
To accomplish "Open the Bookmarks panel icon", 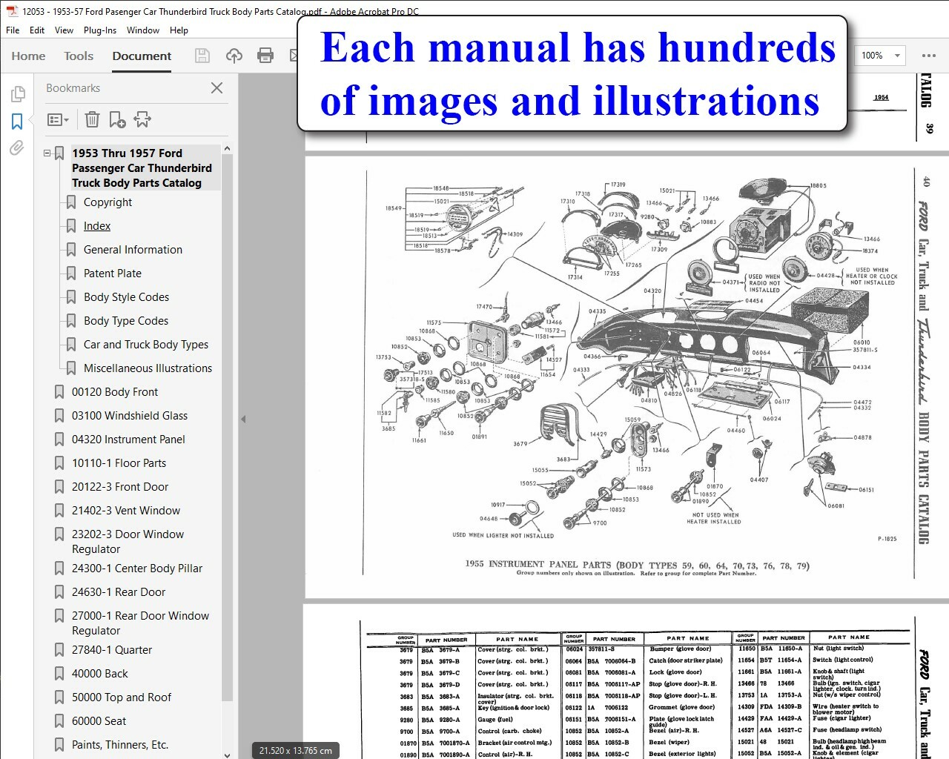I will (x=18, y=121).
